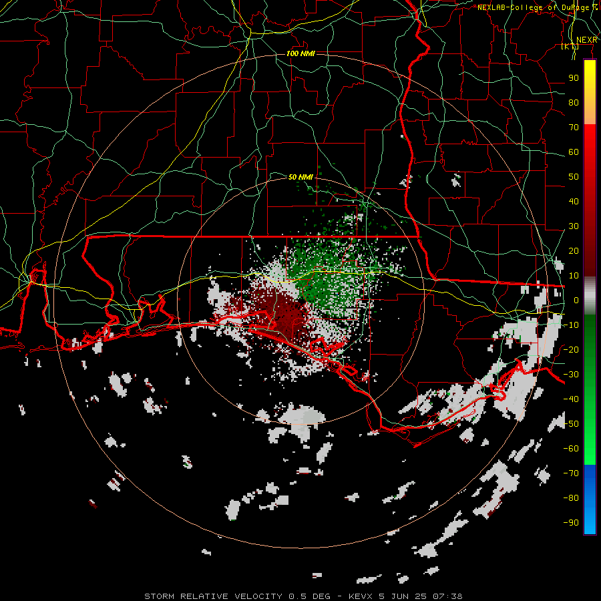Click the "NEXR" label near top right

click(x=587, y=40)
